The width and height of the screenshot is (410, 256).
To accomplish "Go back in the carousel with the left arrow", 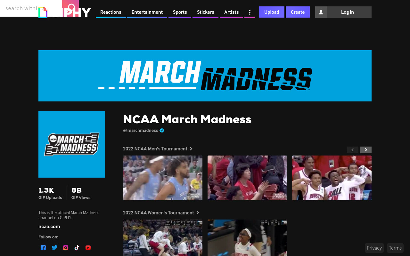I will click(x=353, y=150).
